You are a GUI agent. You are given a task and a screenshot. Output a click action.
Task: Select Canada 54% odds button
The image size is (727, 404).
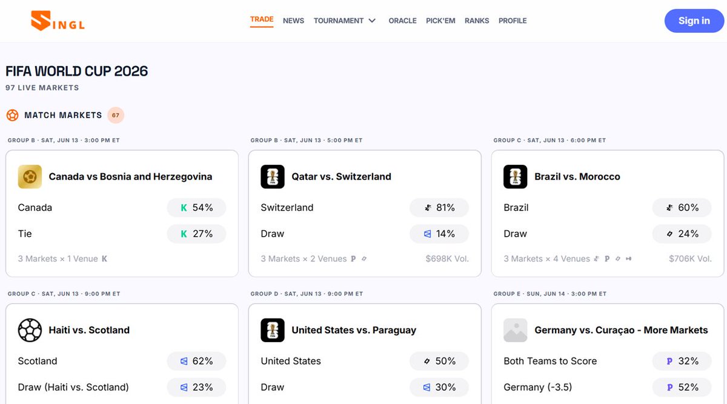(196, 208)
